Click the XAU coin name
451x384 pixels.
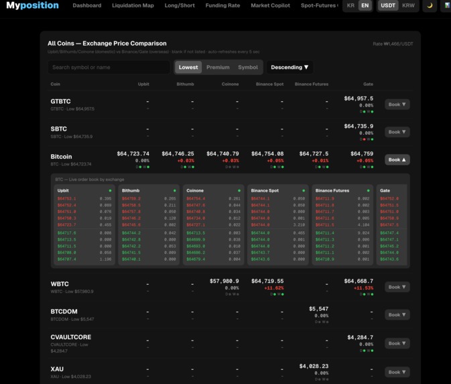pyautogui.click(x=57, y=369)
